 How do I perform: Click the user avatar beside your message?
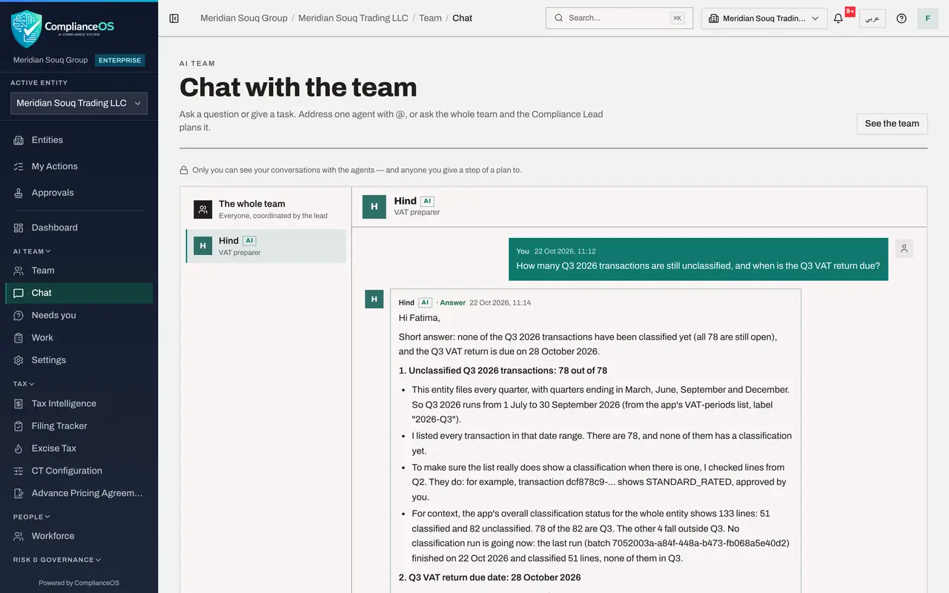904,249
